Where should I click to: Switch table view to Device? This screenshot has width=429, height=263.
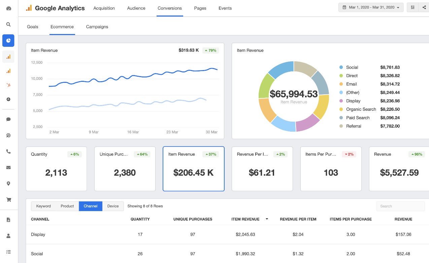coord(113,206)
